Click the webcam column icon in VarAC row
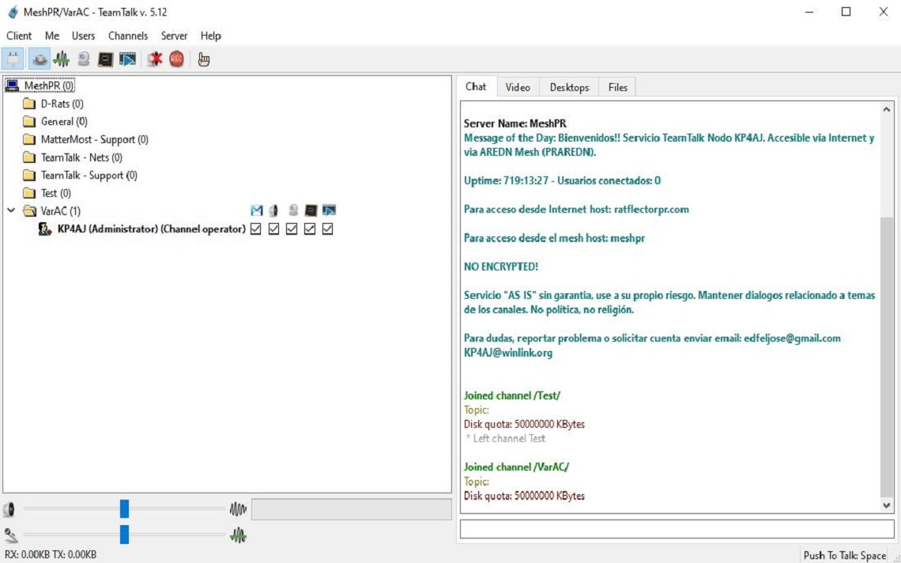 [293, 210]
